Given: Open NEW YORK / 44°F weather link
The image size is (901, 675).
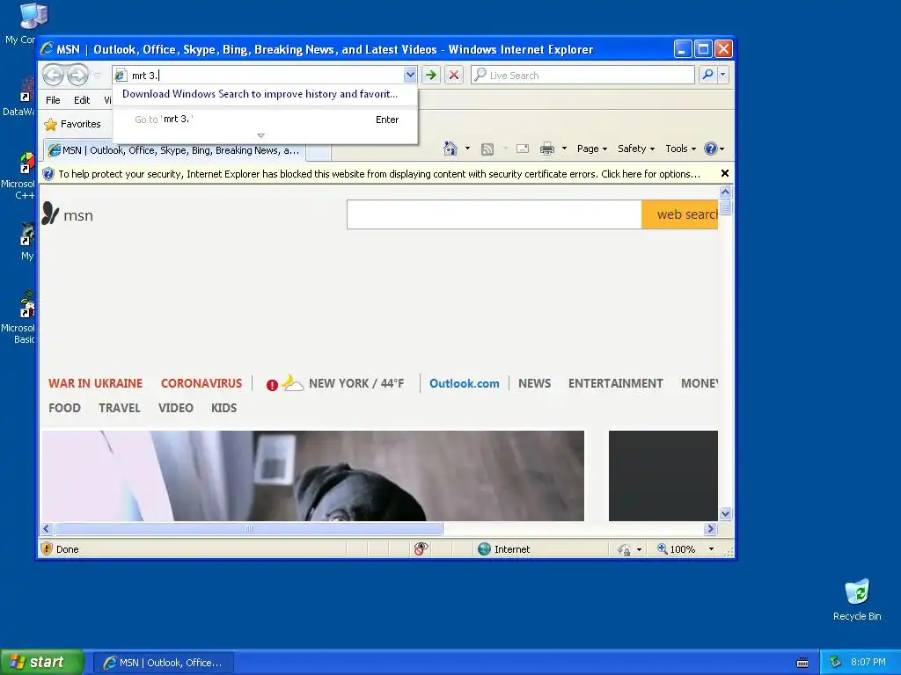Looking at the screenshot, I should pyautogui.click(x=356, y=383).
